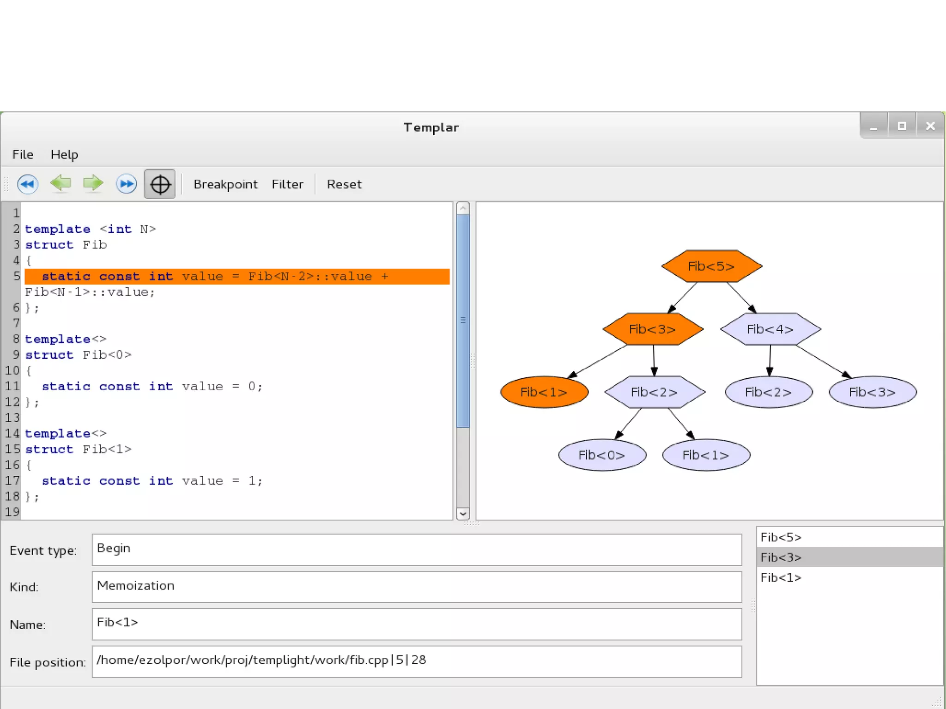Click the Breakpoint button
Screen dimensions: 946x709
[x=225, y=184]
